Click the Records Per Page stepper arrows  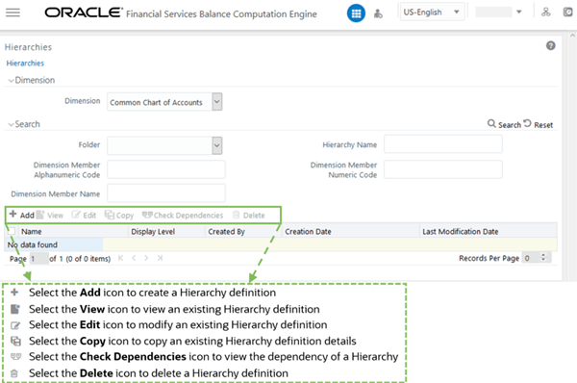[x=543, y=258]
